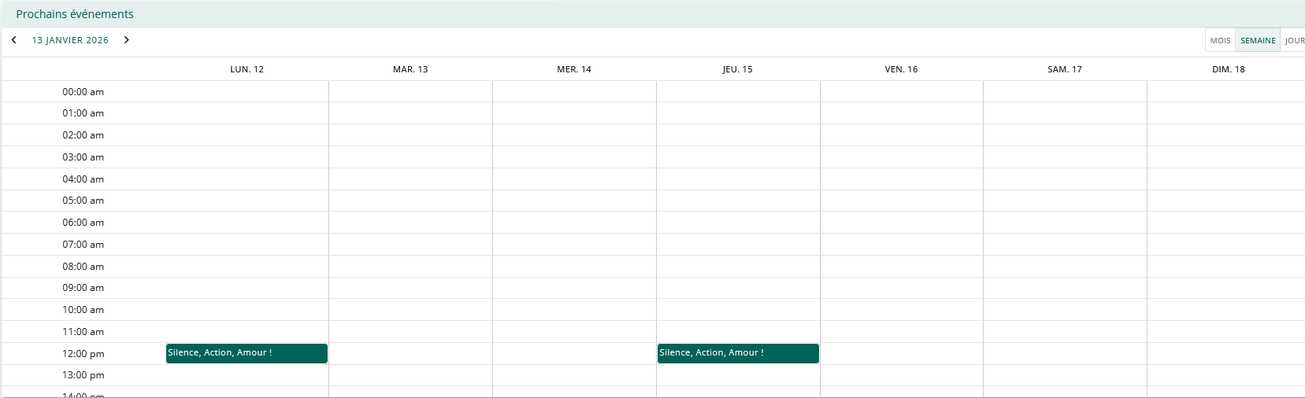Select the LUN. 12 day header

click(247, 69)
